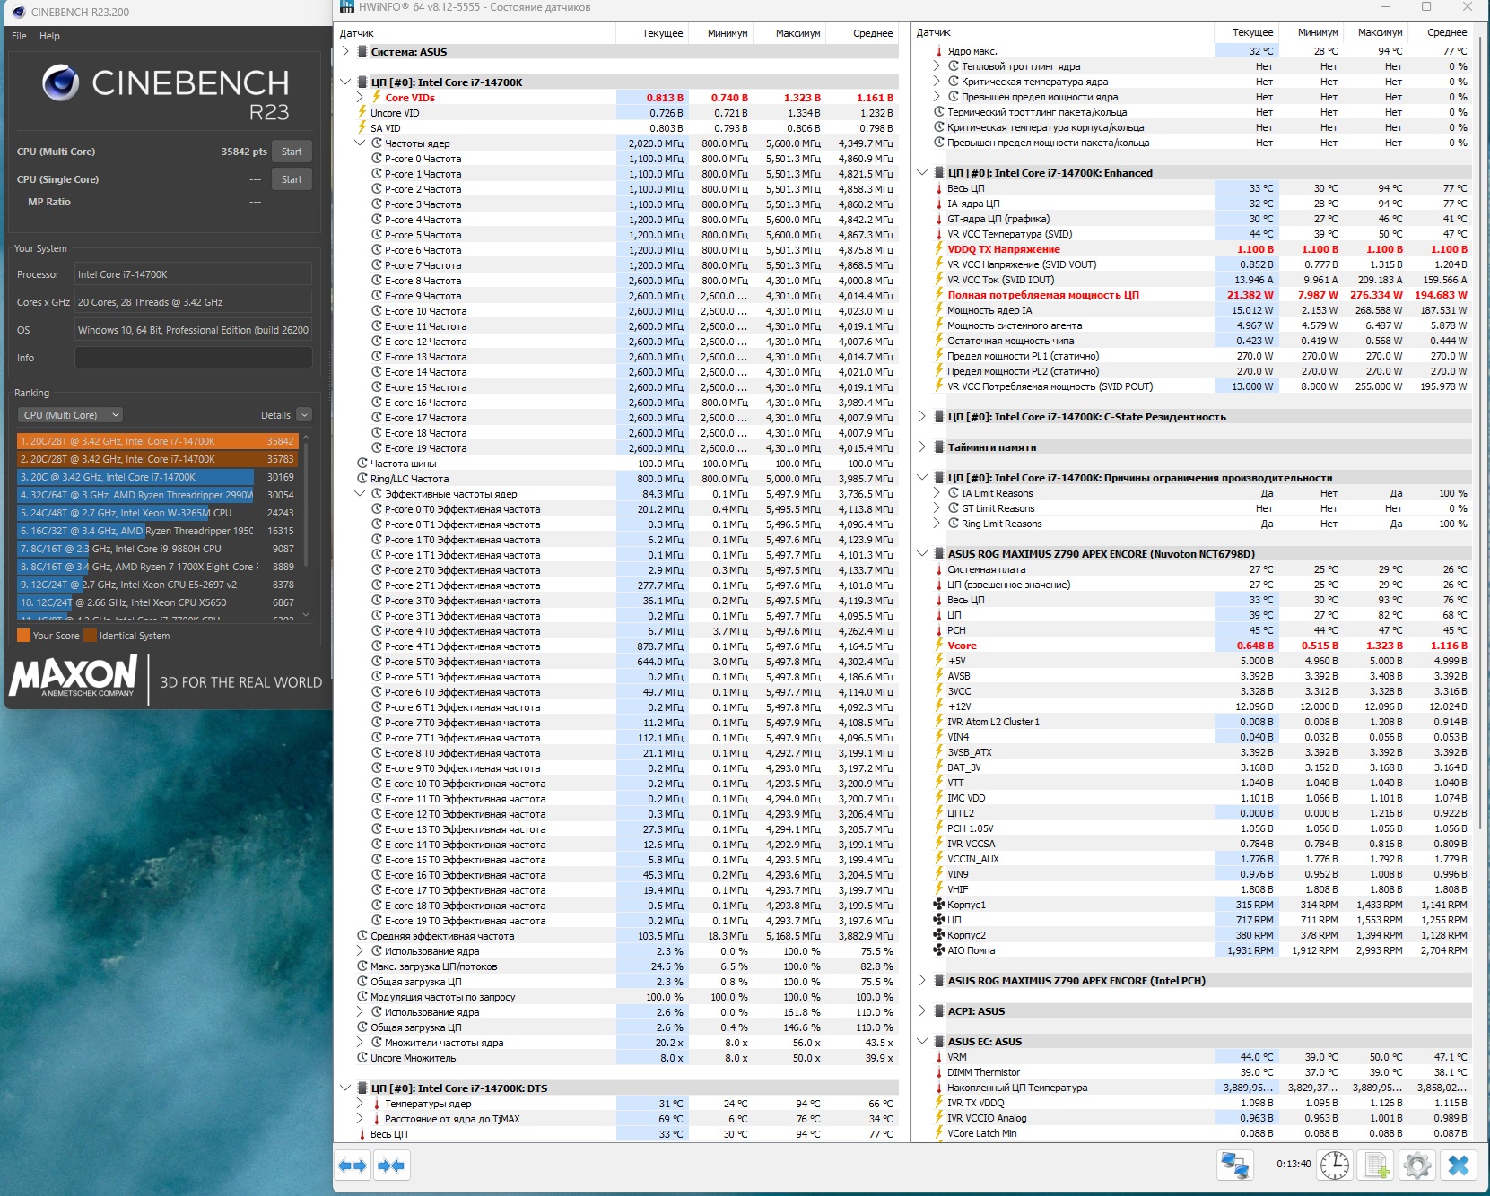Expand Температуры ядер row
The image size is (1490, 1196).
(360, 1104)
